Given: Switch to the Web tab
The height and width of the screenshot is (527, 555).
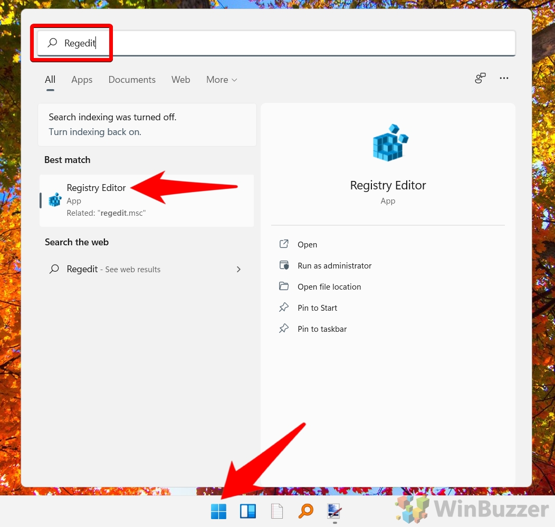Looking at the screenshot, I should coord(181,80).
